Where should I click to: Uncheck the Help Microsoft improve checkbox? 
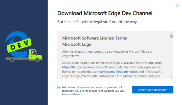(59, 88)
